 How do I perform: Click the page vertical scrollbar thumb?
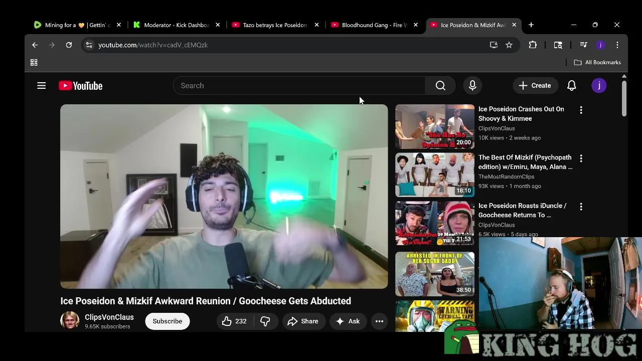pos(624,98)
